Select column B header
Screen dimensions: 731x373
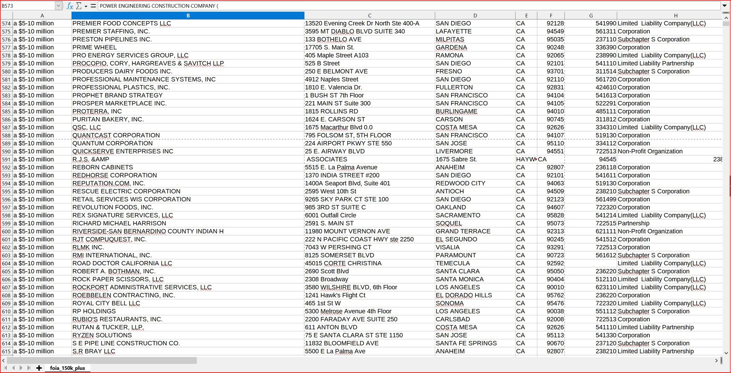point(188,16)
